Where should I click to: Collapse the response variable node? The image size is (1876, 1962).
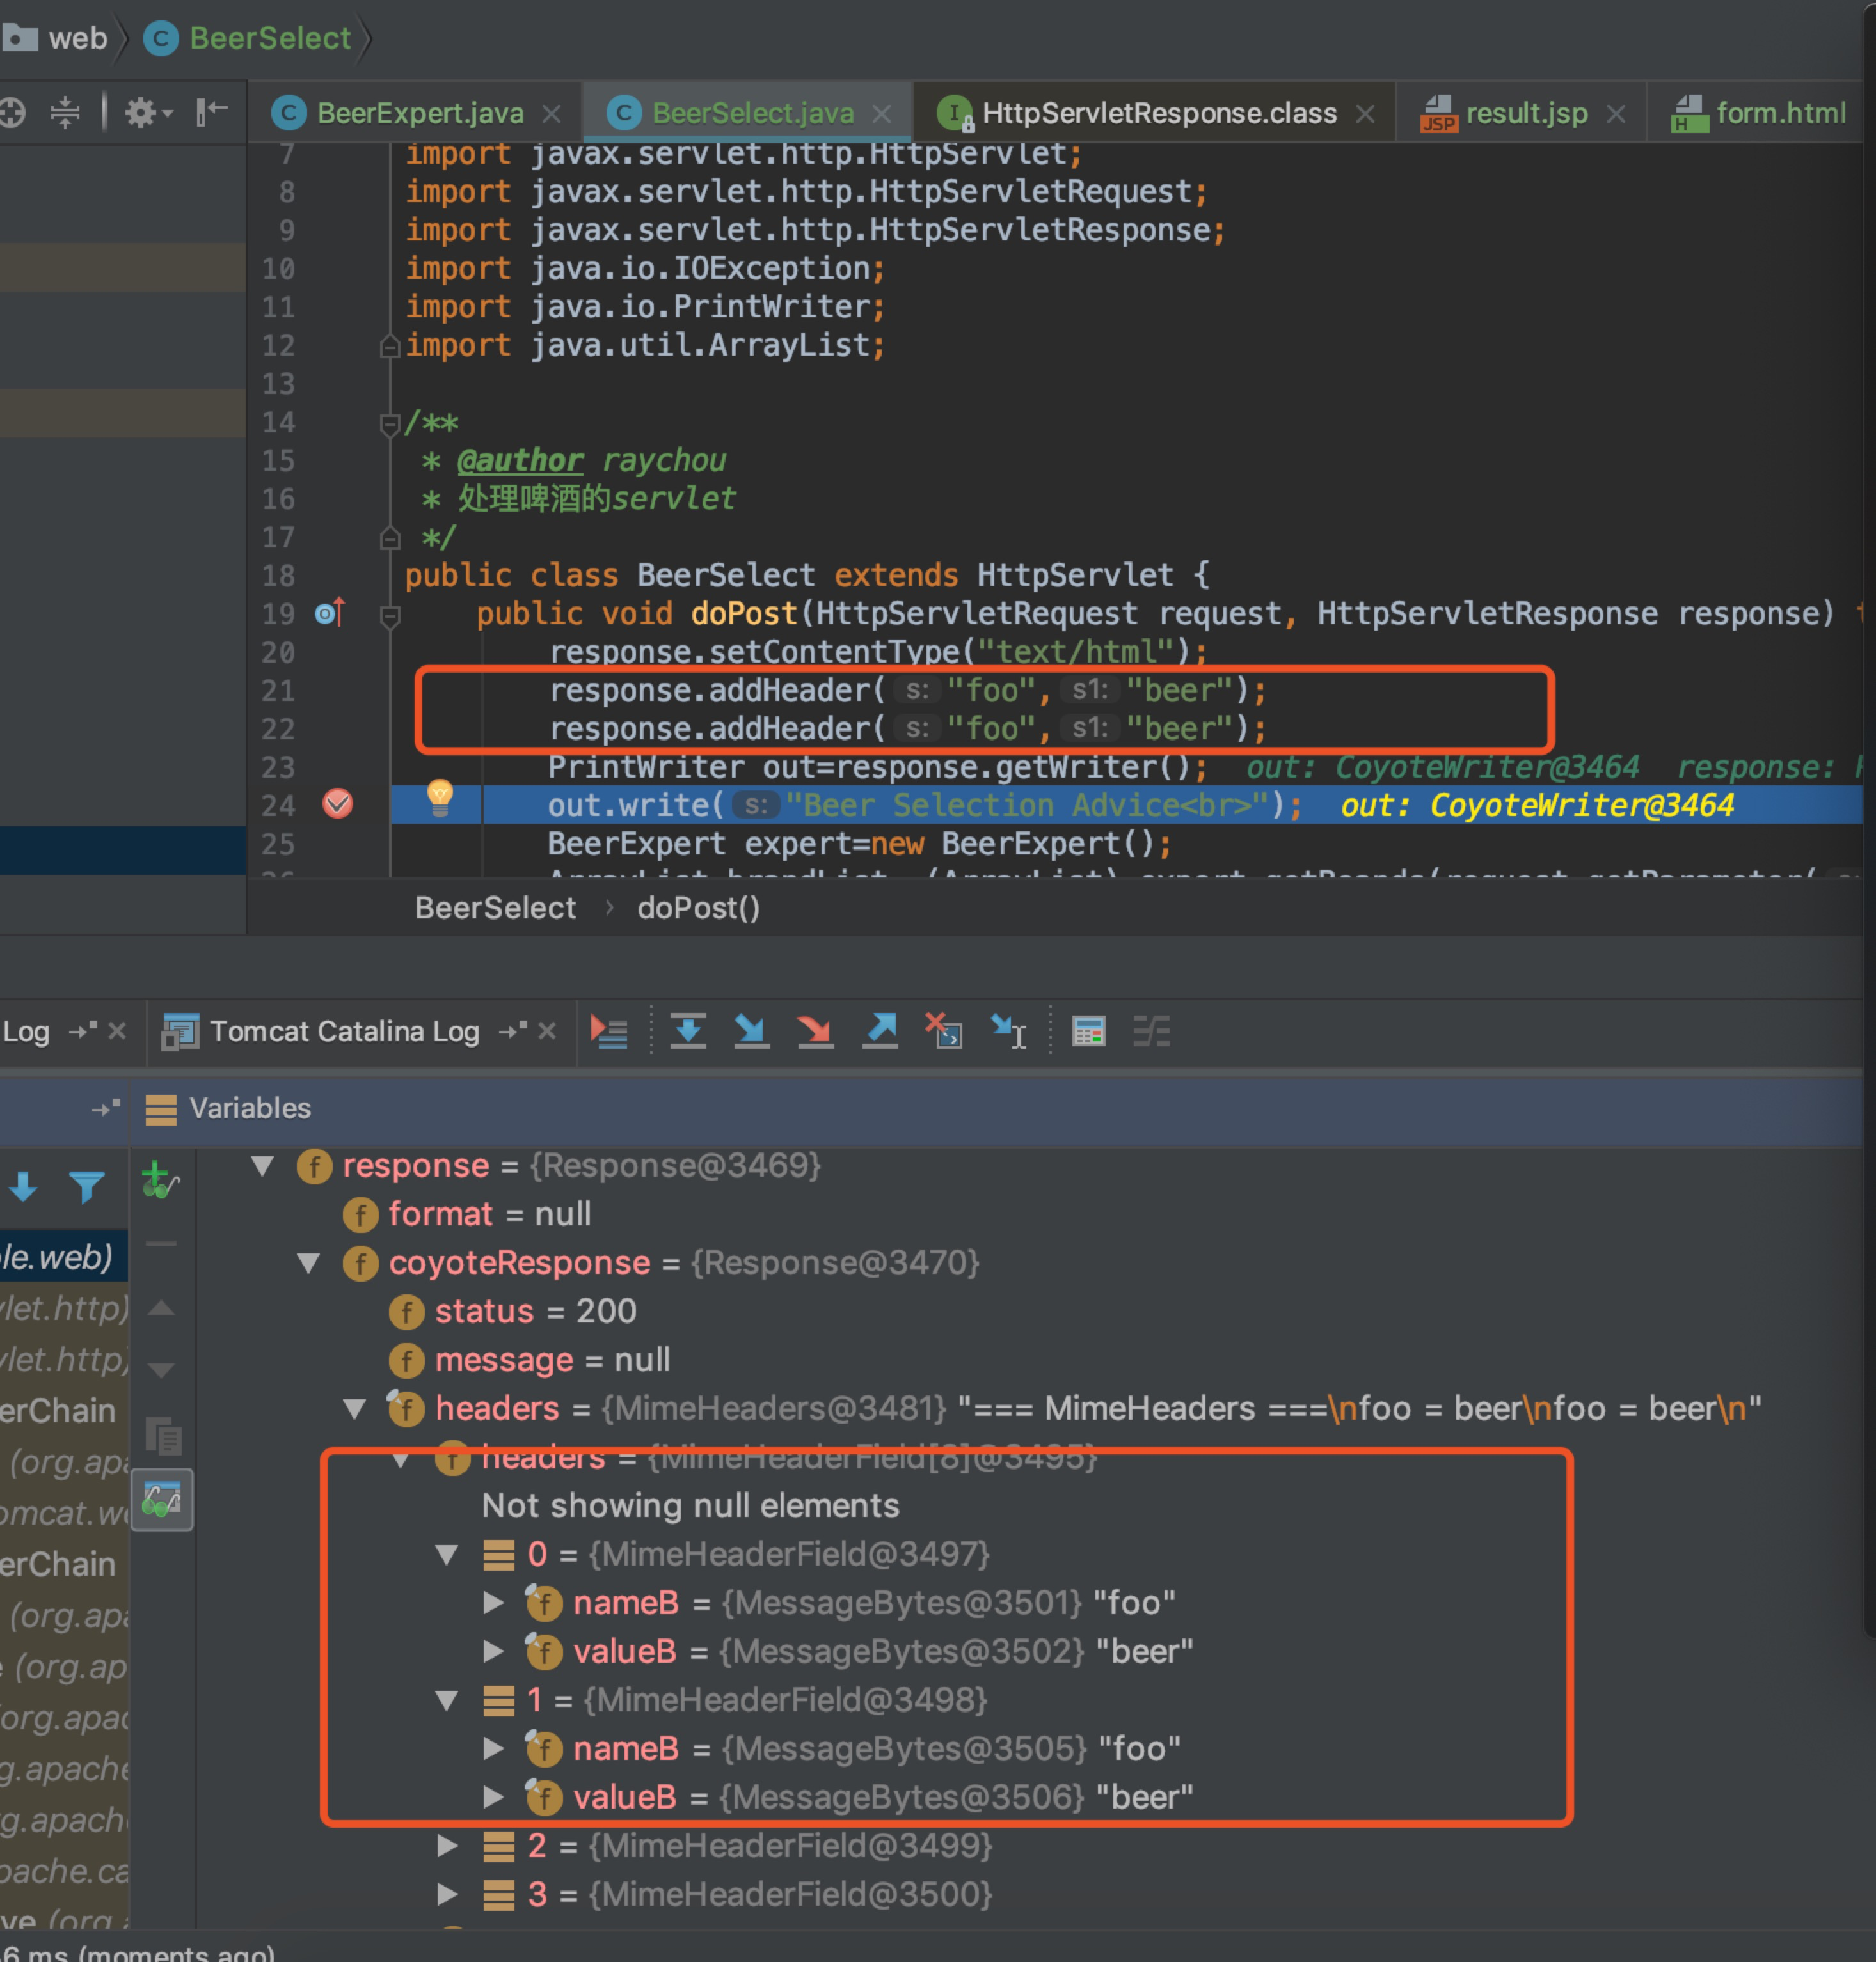(x=263, y=1165)
